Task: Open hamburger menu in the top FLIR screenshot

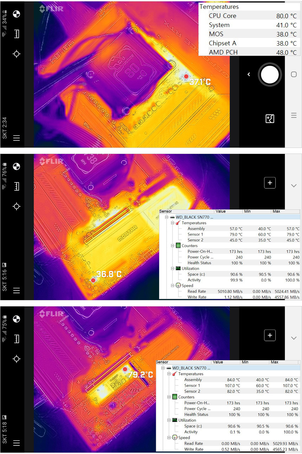Action: (x=16, y=138)
